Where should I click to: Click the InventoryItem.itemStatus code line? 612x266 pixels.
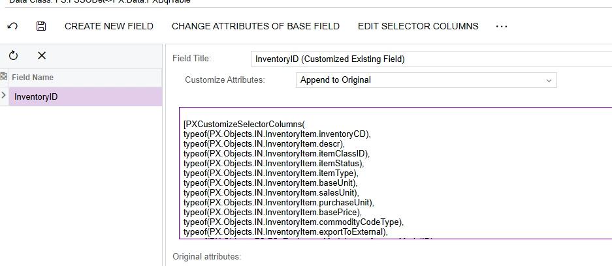pyautogui.click(x=273, y=163)
